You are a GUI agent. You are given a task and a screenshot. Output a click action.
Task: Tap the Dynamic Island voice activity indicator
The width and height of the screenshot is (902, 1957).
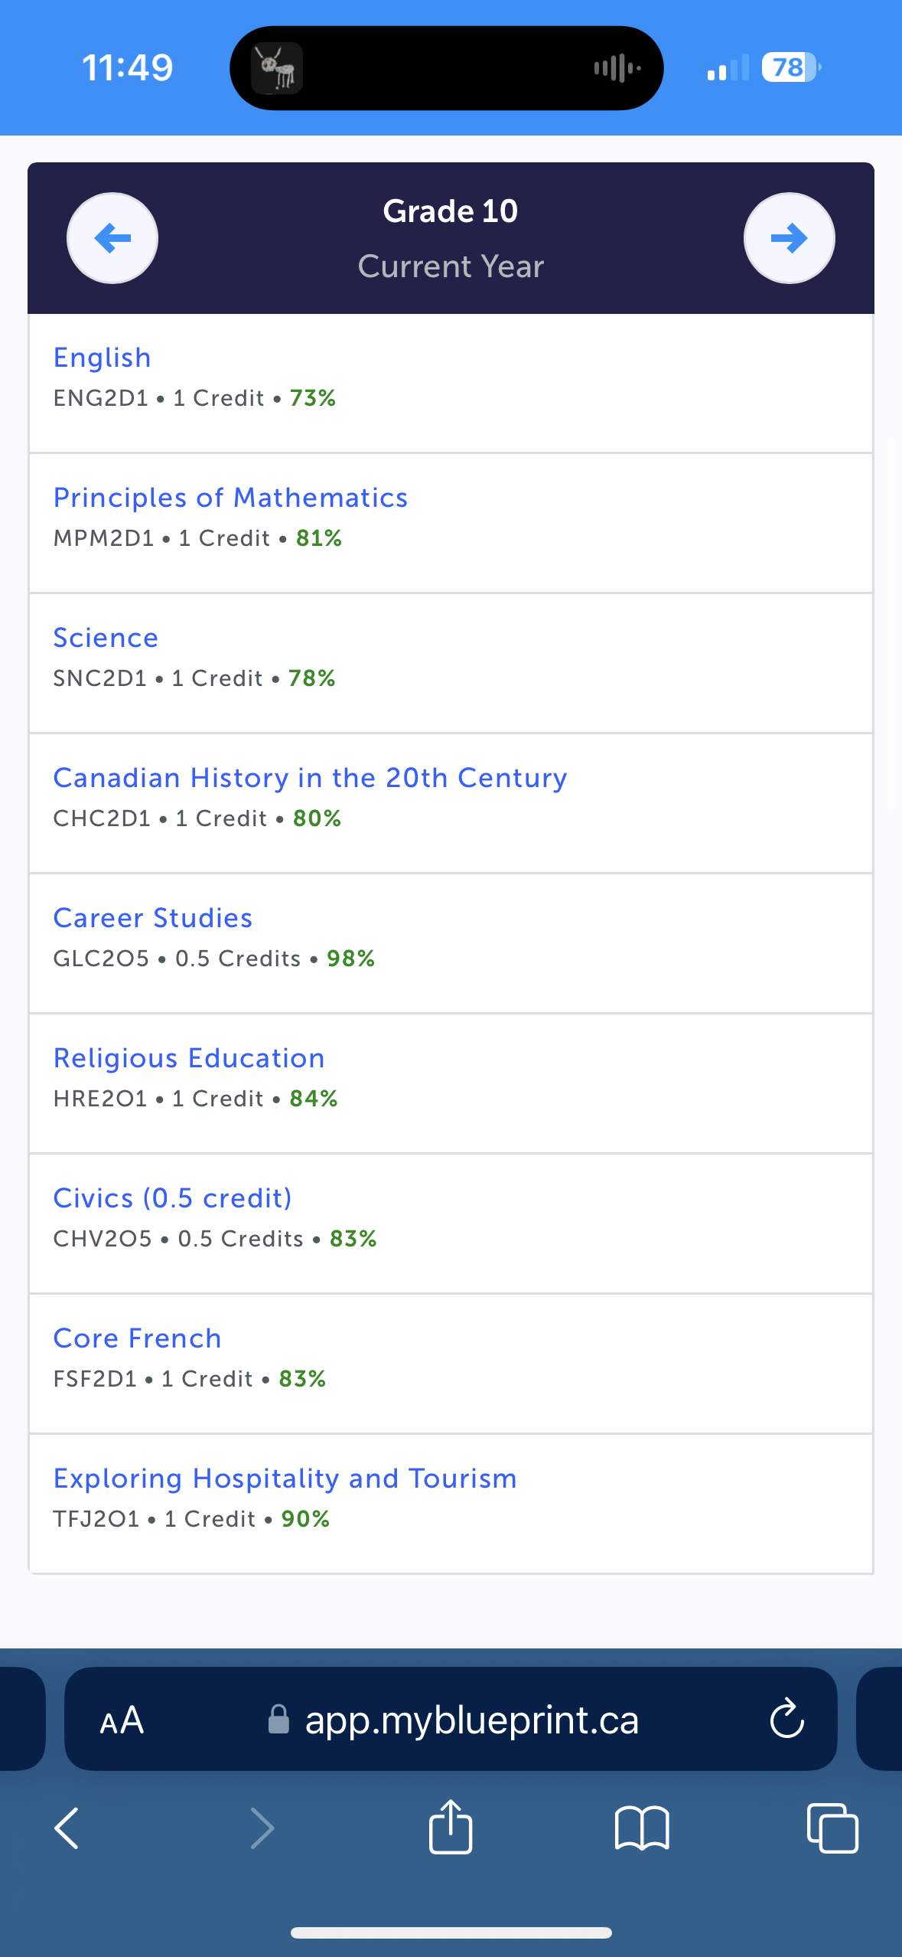[x=617, y=68]
